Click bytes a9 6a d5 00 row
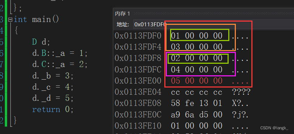The width and height of the screenshot is (294, 134). pyautogui.click(x=197, y=115)
